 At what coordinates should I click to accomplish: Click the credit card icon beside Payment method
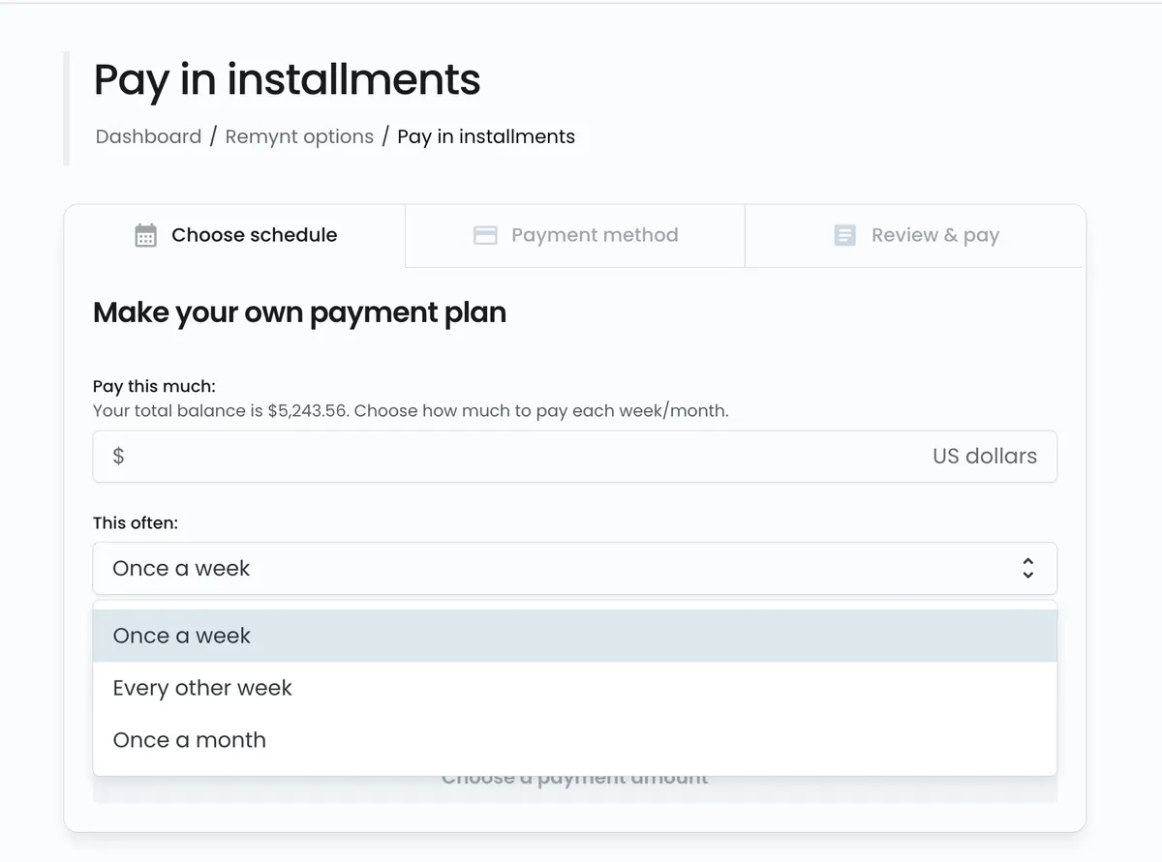(x=485, y=234)
